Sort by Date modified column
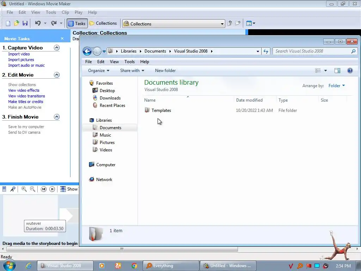 [249, 100]
